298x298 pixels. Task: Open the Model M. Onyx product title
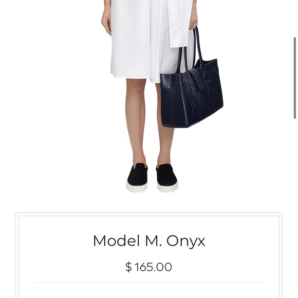click(x=149, y=241)
